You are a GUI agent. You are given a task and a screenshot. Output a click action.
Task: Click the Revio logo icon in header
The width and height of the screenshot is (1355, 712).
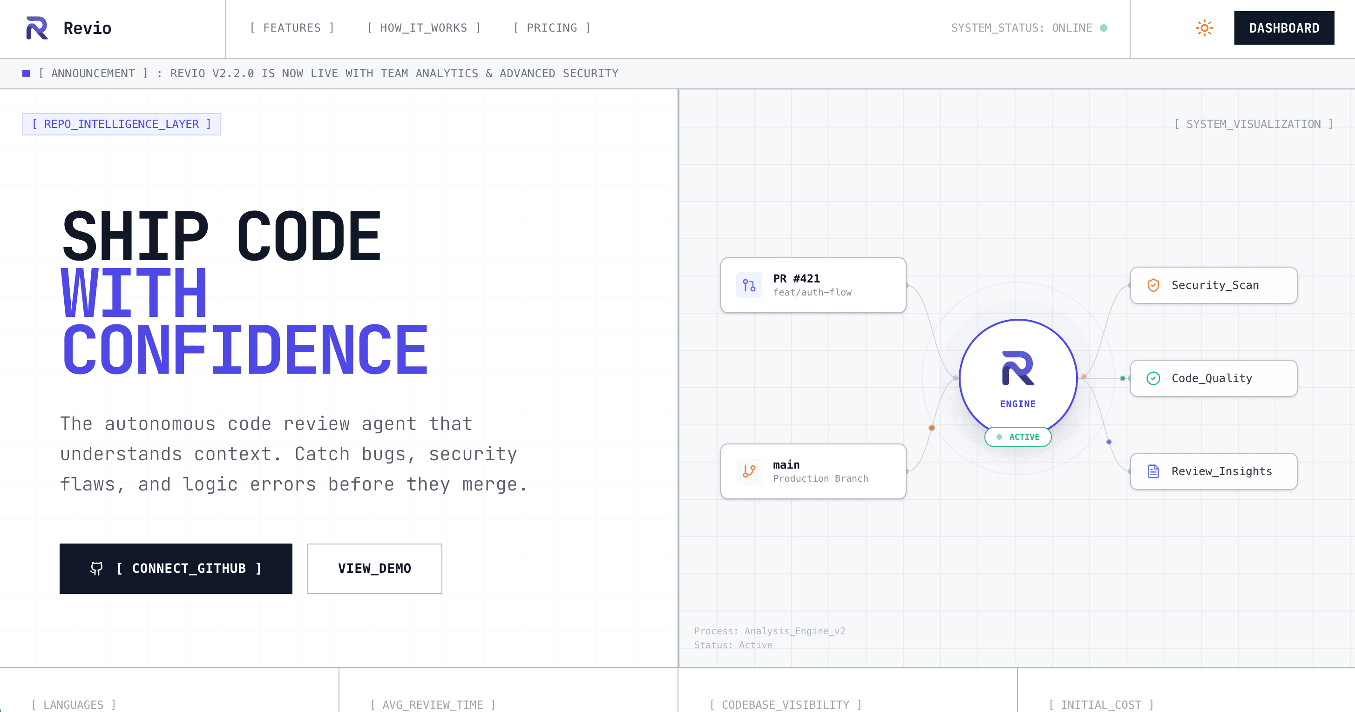click(37, 28)
